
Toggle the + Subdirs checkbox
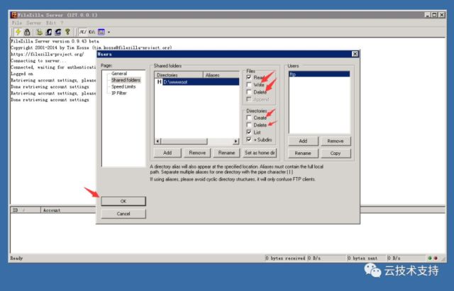249,139
